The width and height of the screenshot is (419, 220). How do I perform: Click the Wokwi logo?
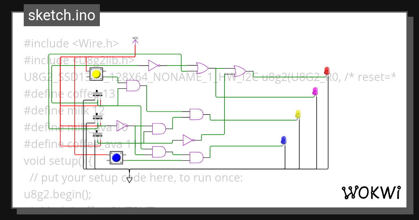tap(371, 192)
